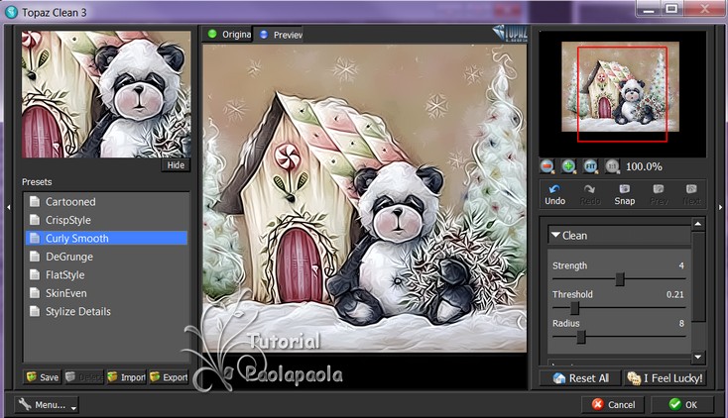Click the zoom in magnifier icon

tap(568, 166)
